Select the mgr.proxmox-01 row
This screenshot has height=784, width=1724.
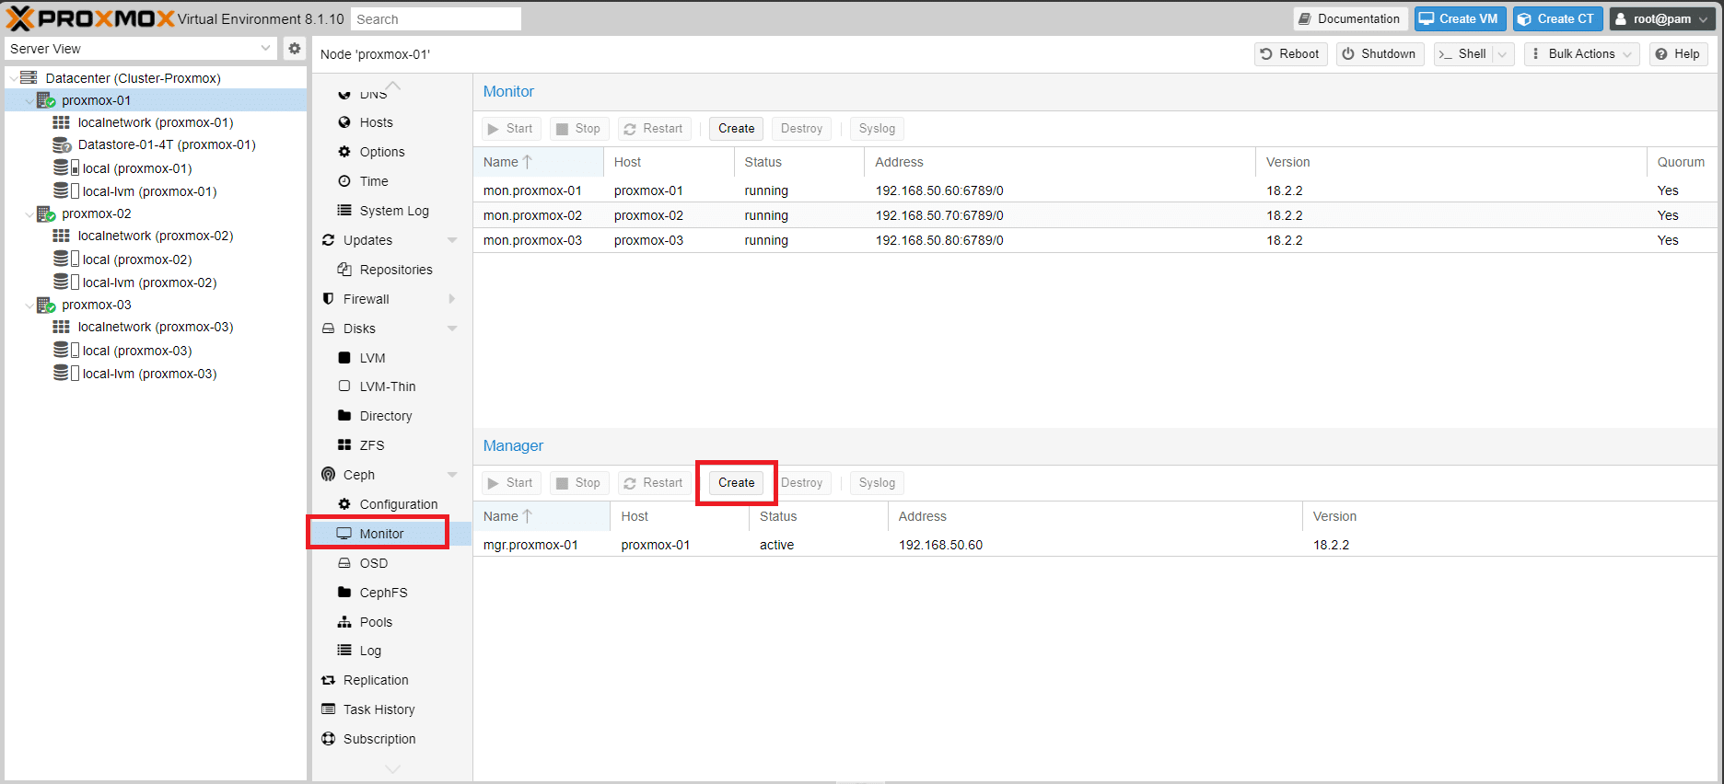[1096, 545]
